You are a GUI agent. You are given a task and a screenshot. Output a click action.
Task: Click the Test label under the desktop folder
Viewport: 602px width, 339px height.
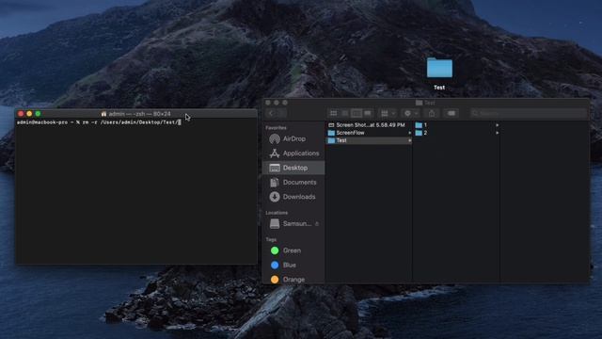[x=439, y=88]
